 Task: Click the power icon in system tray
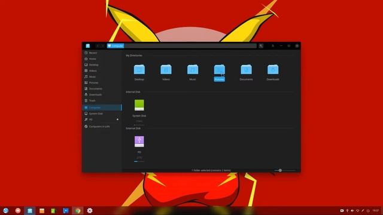[368, 211]
